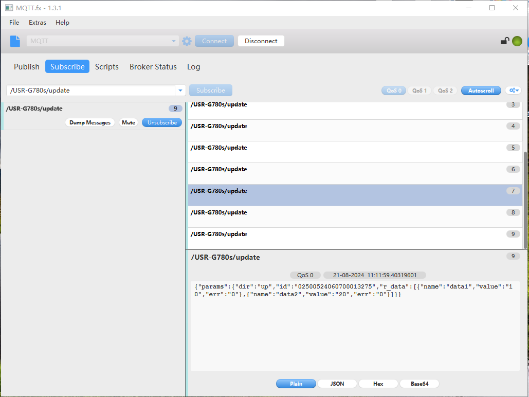Toggle the Autoscroll option
The width and height of the screenshot is (529, 397).
pyautogui.click(x=481, y=91)
